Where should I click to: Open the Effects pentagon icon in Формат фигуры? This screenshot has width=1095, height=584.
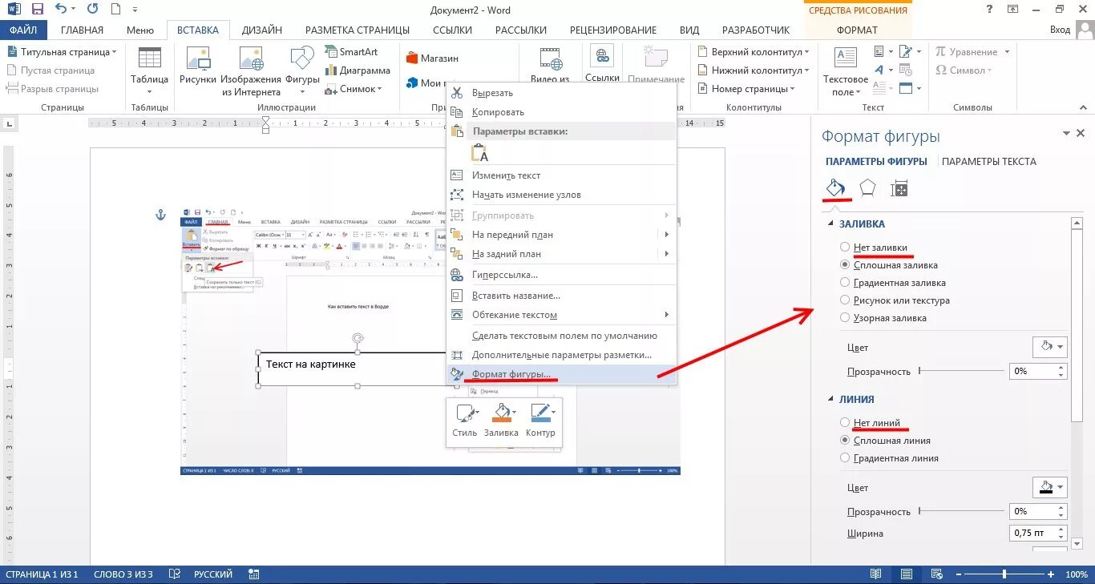pos(867,189)
